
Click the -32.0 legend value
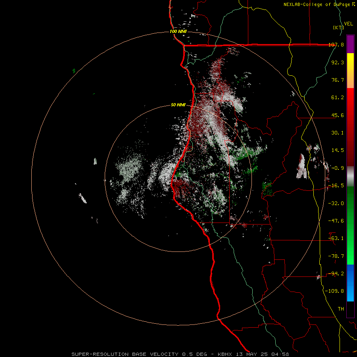(x=336, y=203)
